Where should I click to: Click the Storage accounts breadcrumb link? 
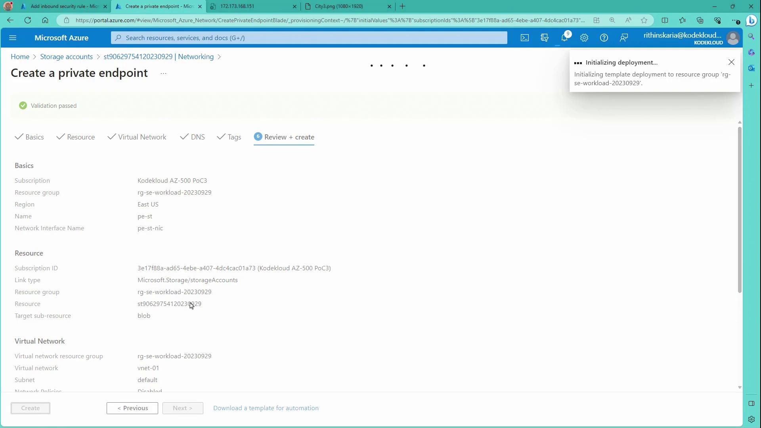point(66,57)
